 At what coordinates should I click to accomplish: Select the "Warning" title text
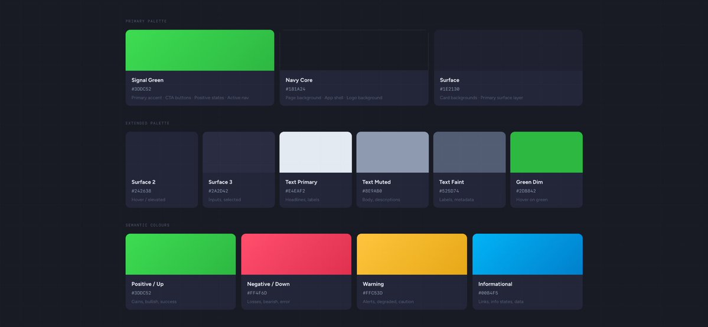click(x=373, y=284)
